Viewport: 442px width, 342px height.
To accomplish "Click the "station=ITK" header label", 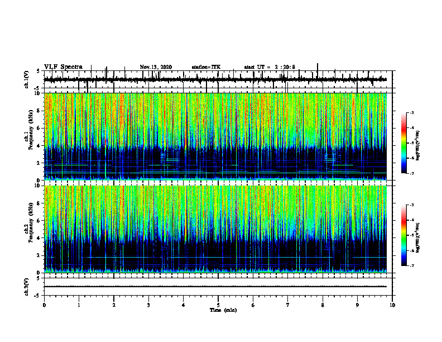I will click(206, 67).
